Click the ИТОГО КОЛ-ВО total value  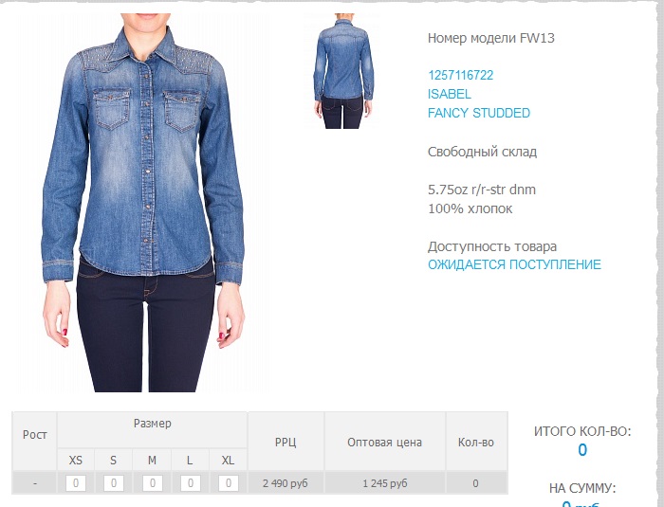pos(582,450)
